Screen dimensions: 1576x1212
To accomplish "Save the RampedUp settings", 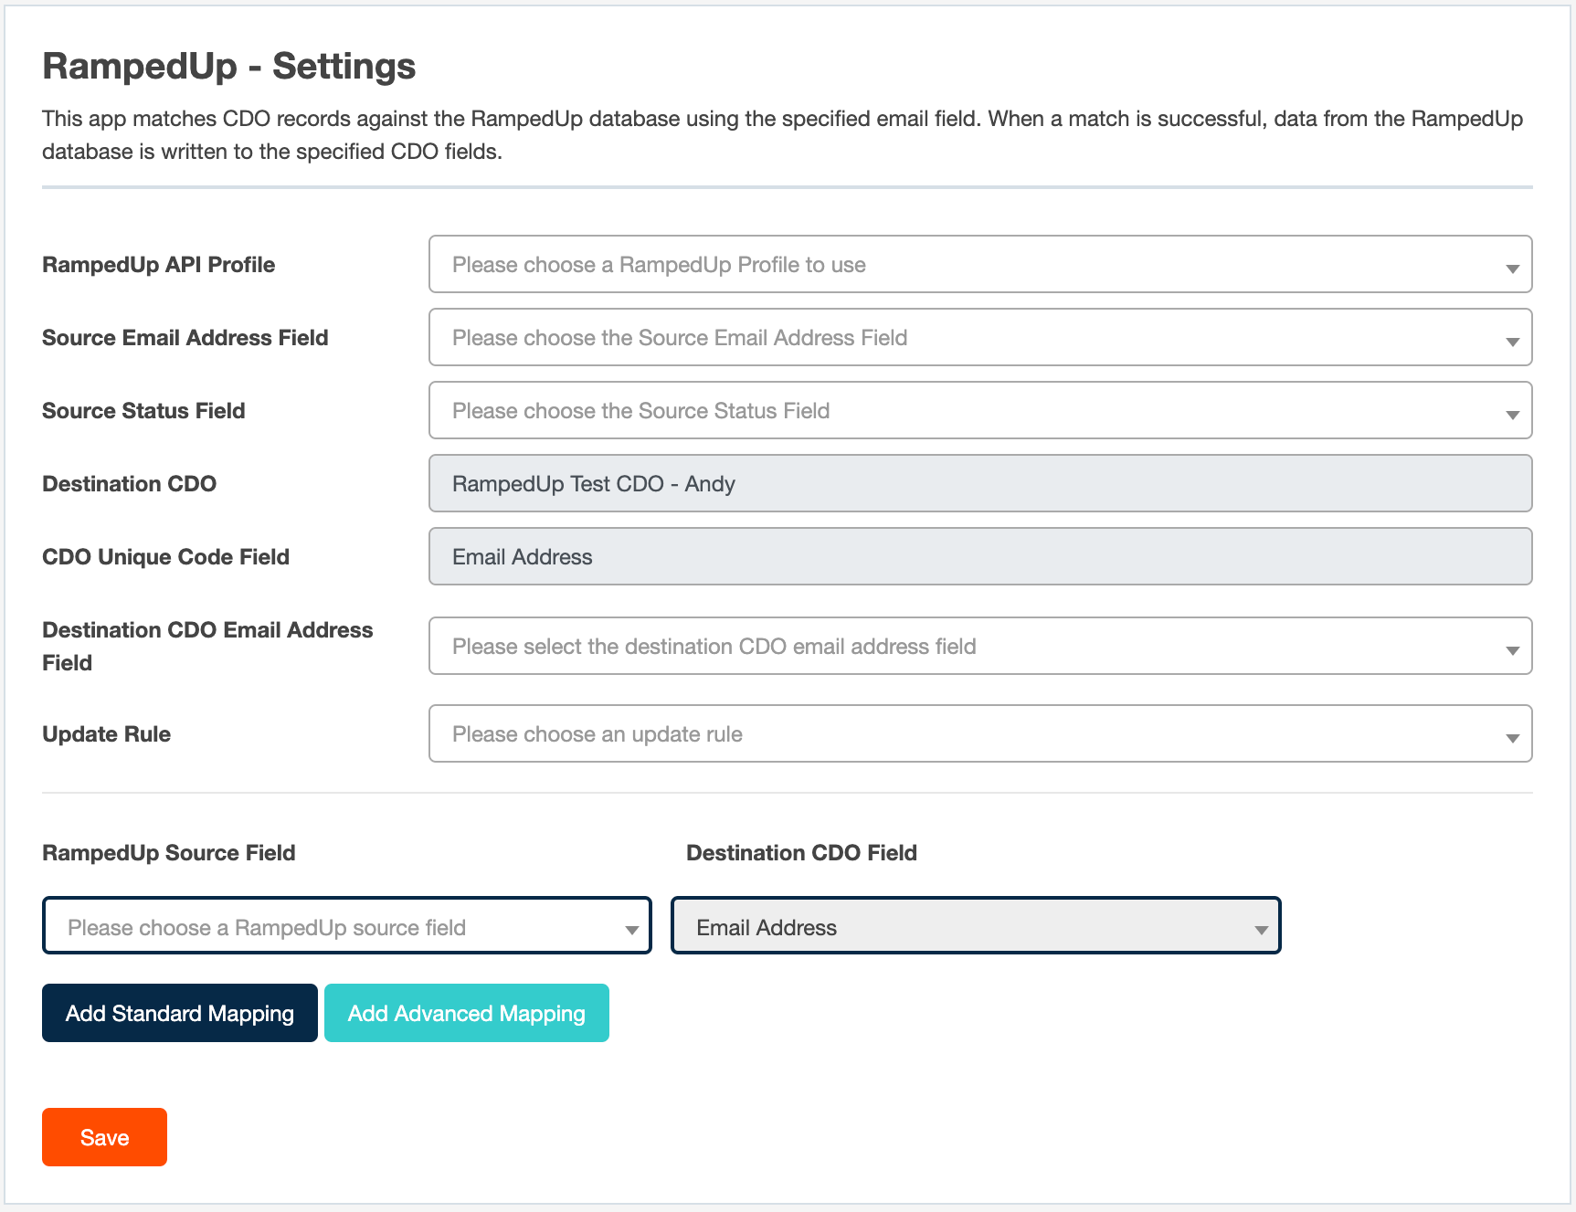I will (x=104, y=1137).
